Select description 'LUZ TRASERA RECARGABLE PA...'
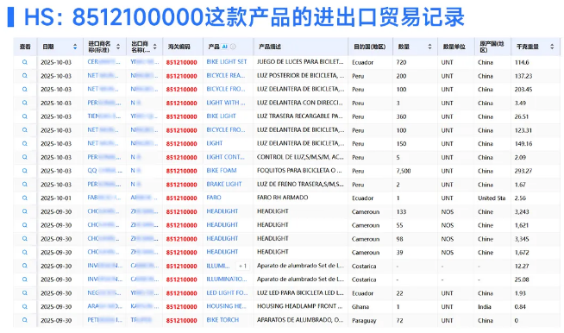This screenshot has width=564, height=333. (300, 116)
